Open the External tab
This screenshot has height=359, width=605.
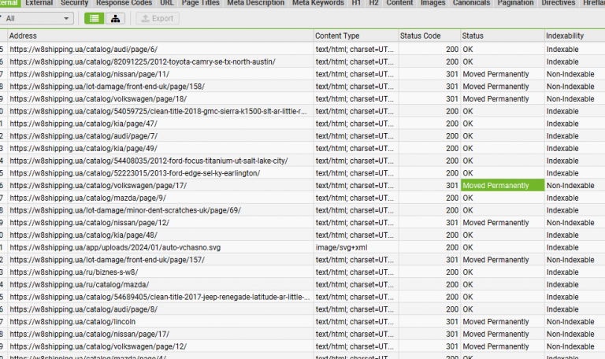[39, 3]
